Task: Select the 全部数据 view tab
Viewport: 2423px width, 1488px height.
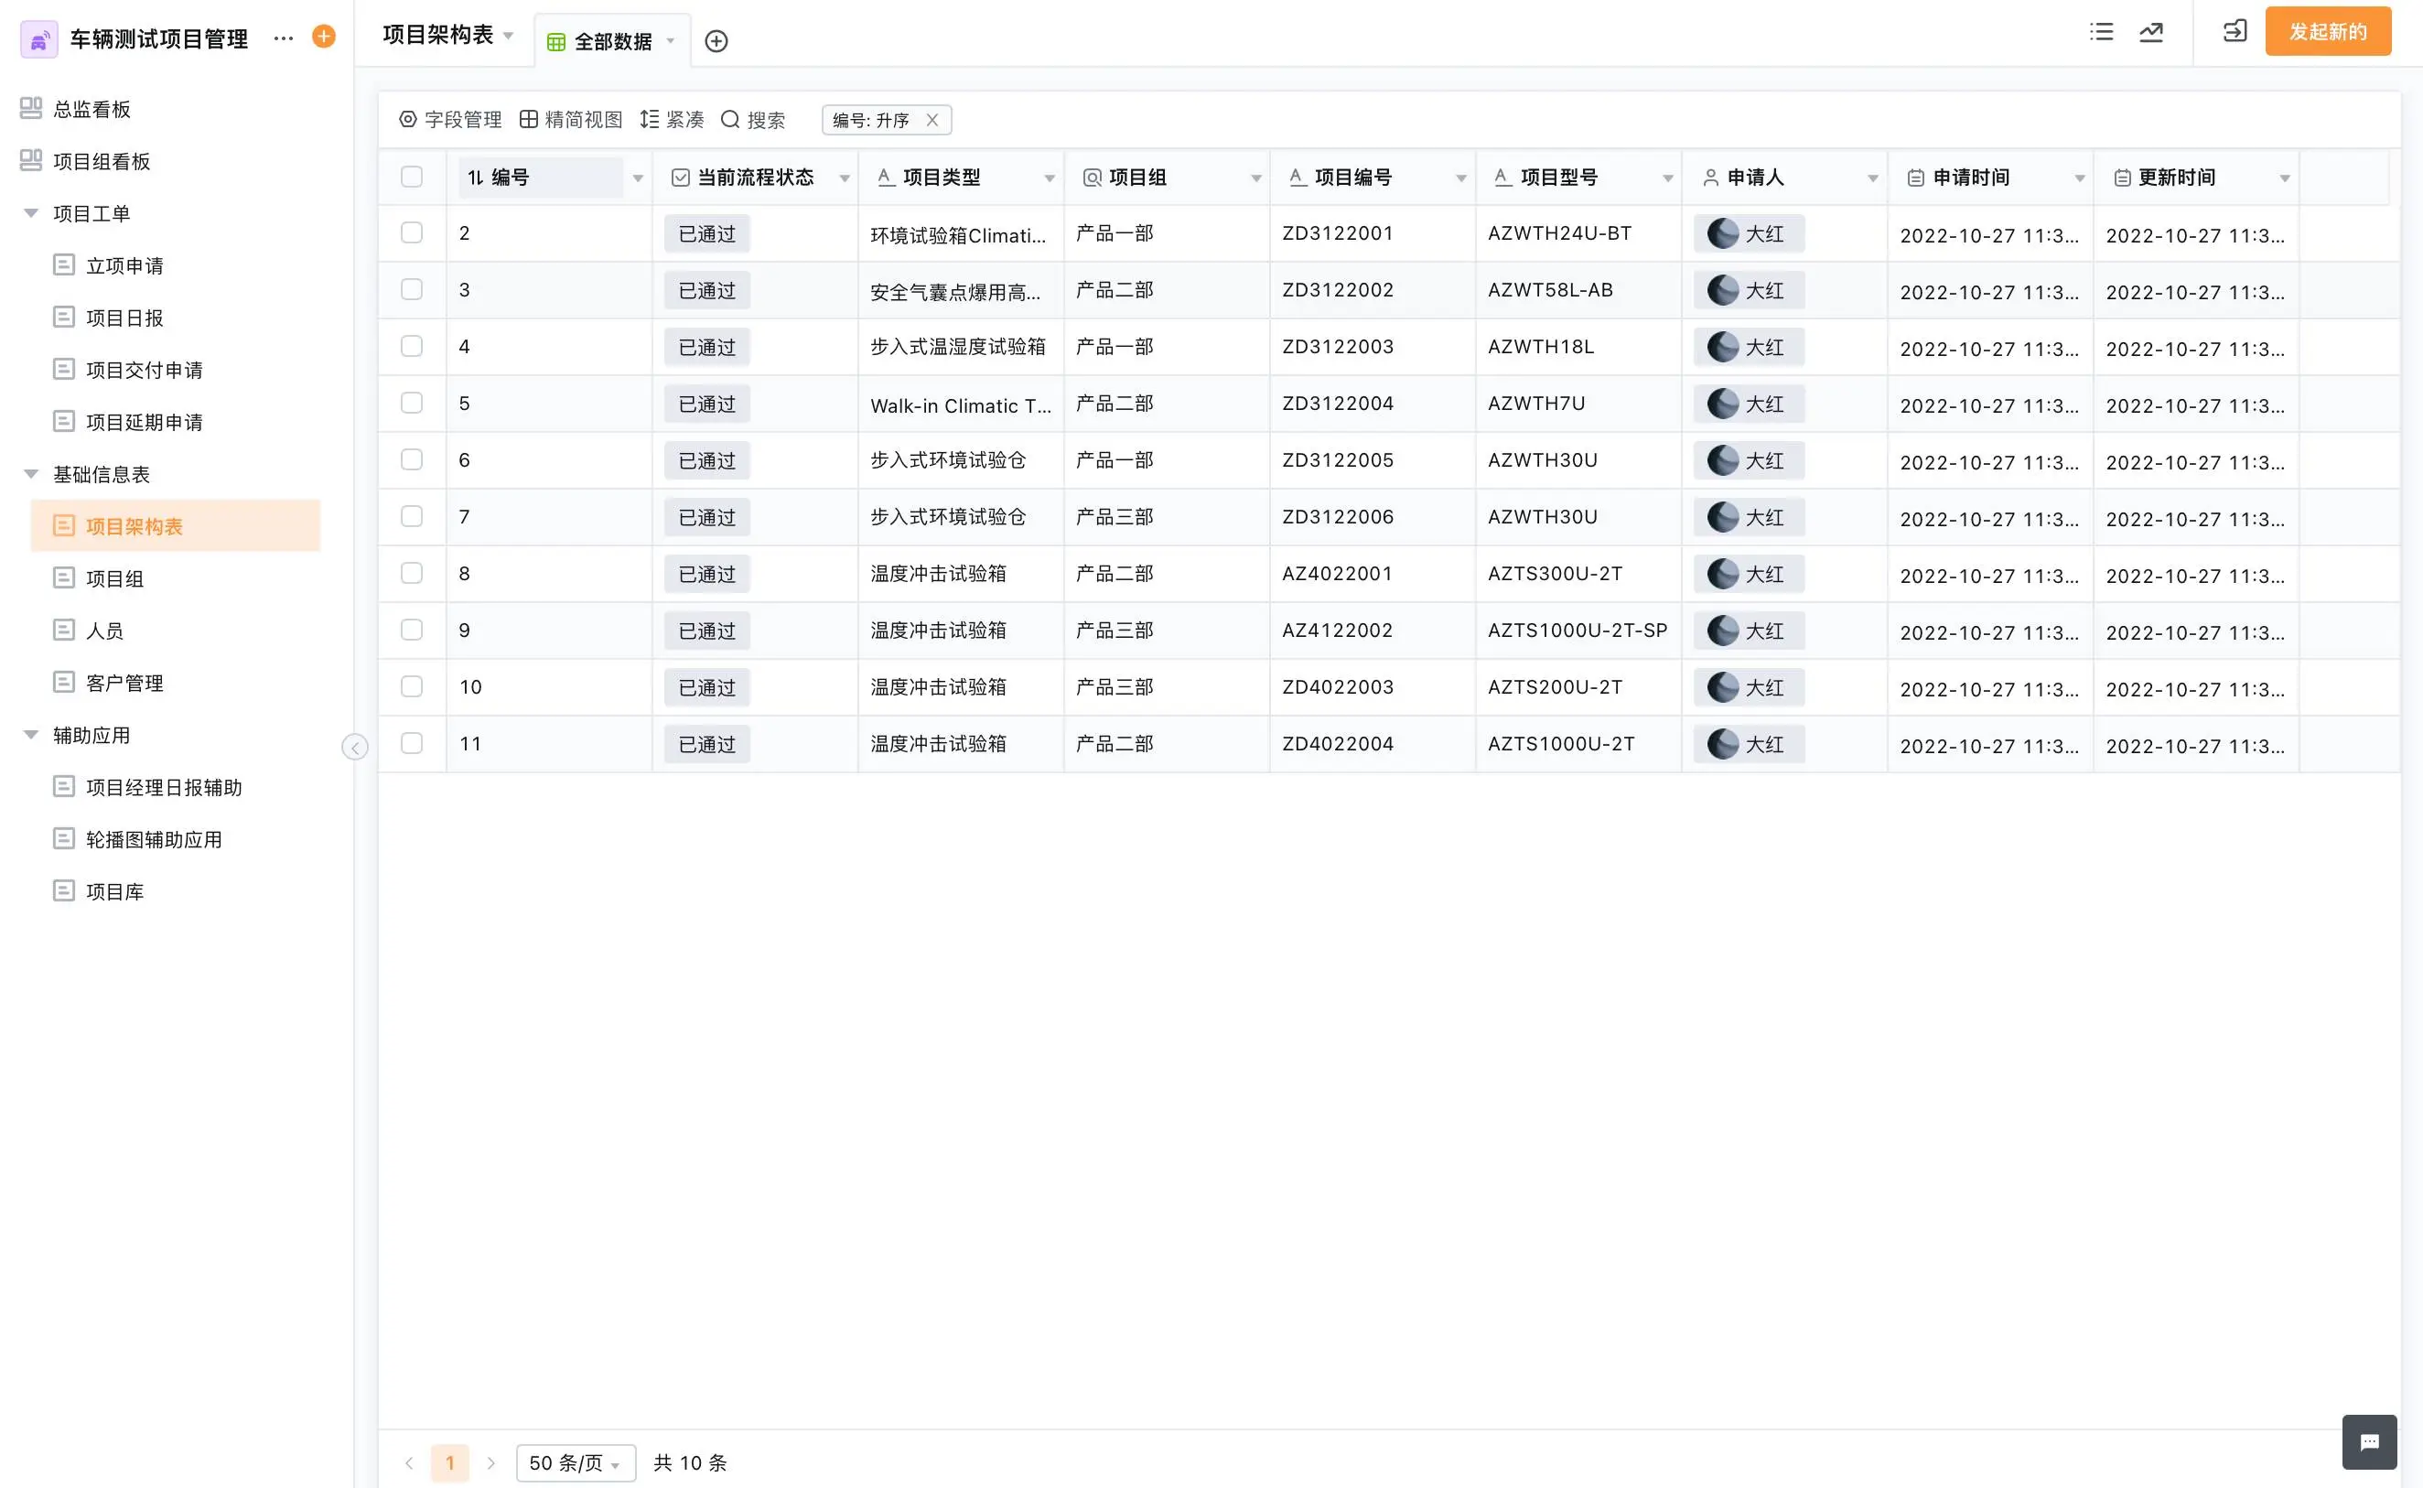Action: click(x=612, y=41)
